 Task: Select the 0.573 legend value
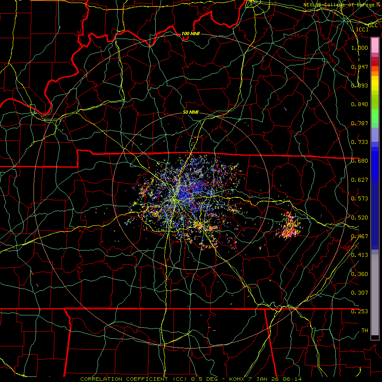coord(360,199)
